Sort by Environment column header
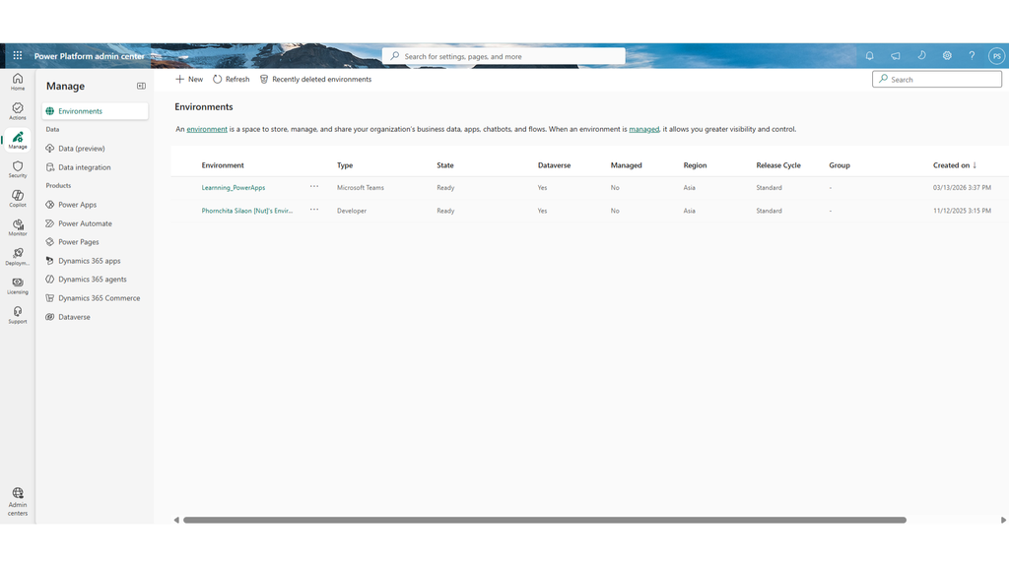 pos(223,165)
